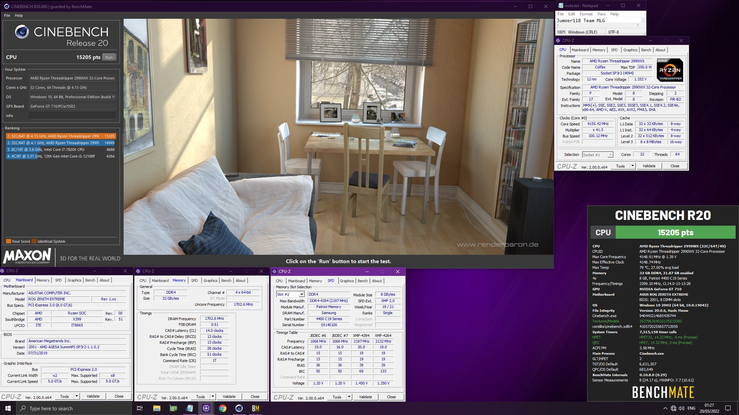Click the purple CPU-Z chip taskbar icon
Screen dimensions: 739x415
pos(206,408)
